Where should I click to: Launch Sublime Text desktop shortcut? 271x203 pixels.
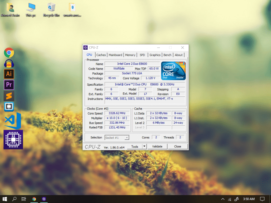[9, 96]
